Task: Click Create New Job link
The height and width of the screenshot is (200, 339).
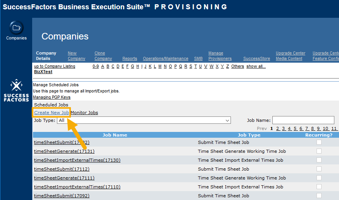Action: point(52,113)
